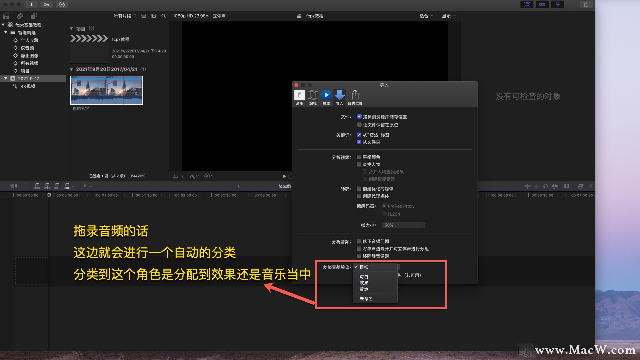Switch to 目的位置 preferences tab
Image resolution: width=640 pixels, height=360 pixels.
click(x=355, y=98)
